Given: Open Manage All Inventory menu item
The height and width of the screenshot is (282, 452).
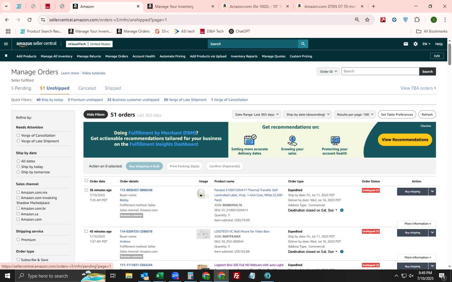Looking at the screenshot, I should point(56,56).
